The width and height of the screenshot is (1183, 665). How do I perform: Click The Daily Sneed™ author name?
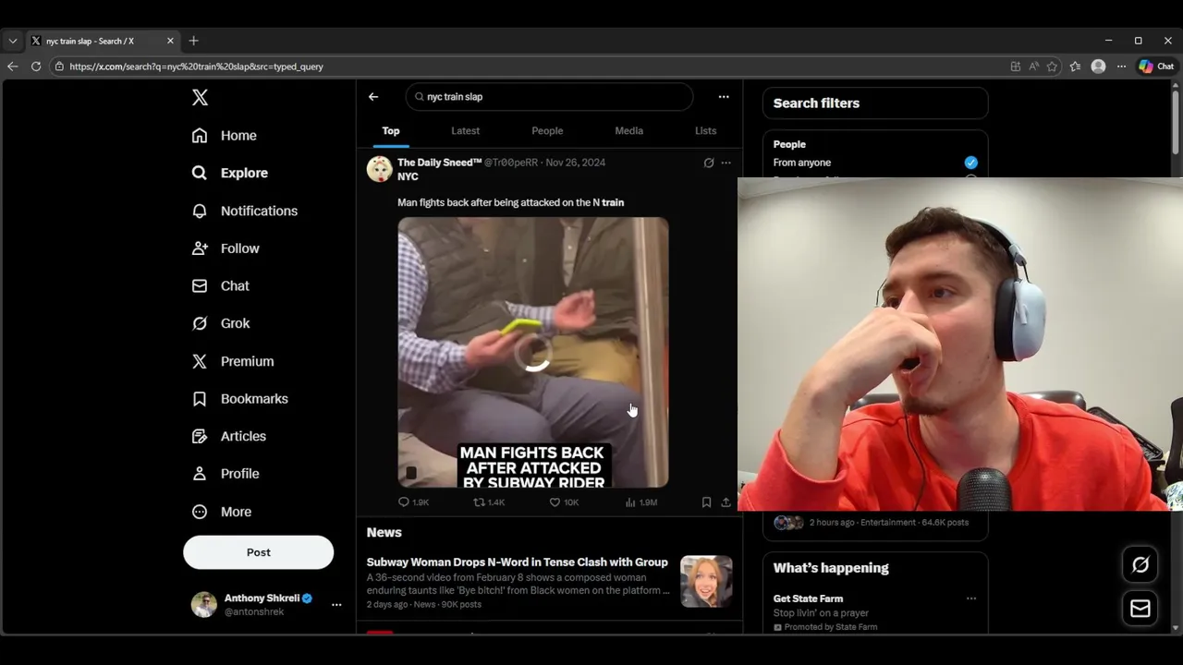click(x=439, y=163)
